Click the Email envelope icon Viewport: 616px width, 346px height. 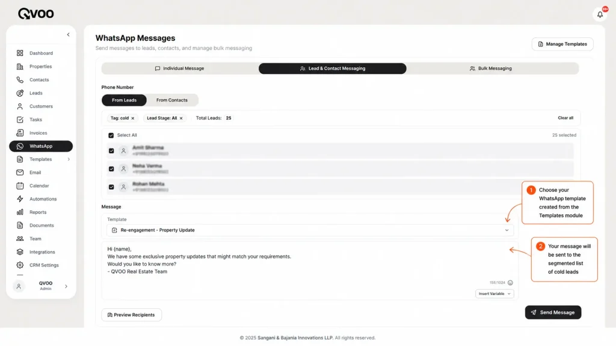point(20,172)
